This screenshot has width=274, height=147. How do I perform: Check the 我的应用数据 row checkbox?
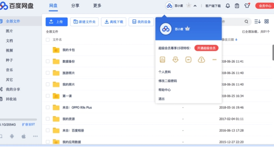tap(48, 142)
